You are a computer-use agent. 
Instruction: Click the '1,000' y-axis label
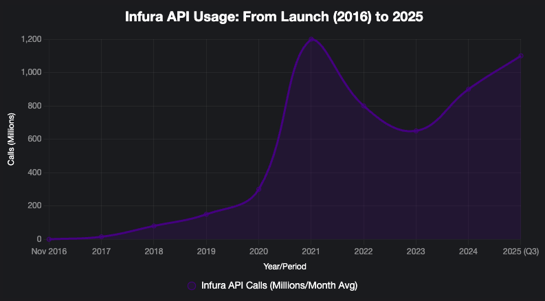click(x=32, y=72)
